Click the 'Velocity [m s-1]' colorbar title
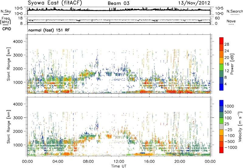The height and width of the screenshot is (168, 243). [240, 126]
